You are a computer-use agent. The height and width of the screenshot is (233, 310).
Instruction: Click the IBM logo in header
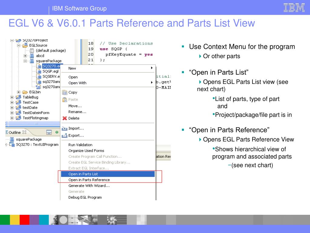294,8
